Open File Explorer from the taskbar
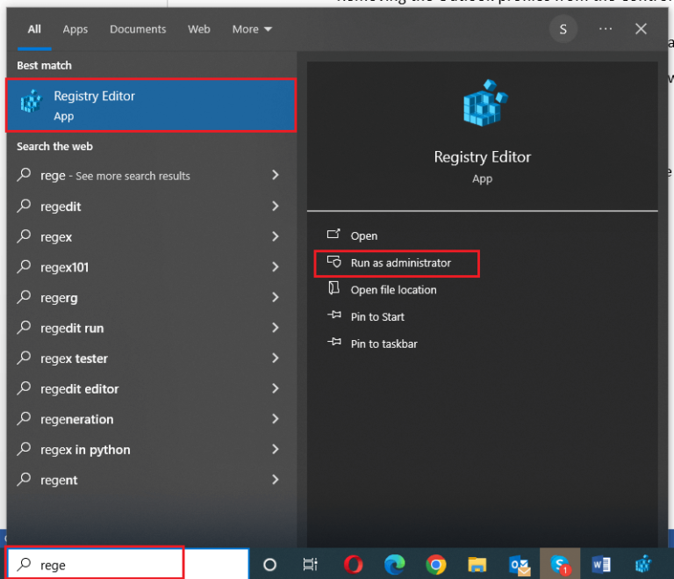The image size is (674, 579). [x=477, y=564]
